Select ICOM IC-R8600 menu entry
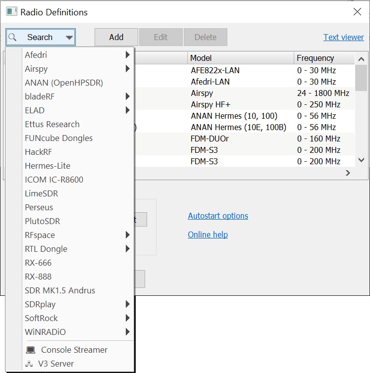This screenshot has width=370, height=373. (x=54, y=180)
